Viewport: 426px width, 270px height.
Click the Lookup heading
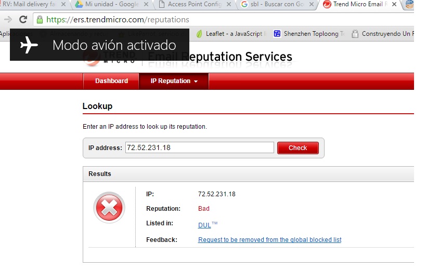tap(98, 106)
